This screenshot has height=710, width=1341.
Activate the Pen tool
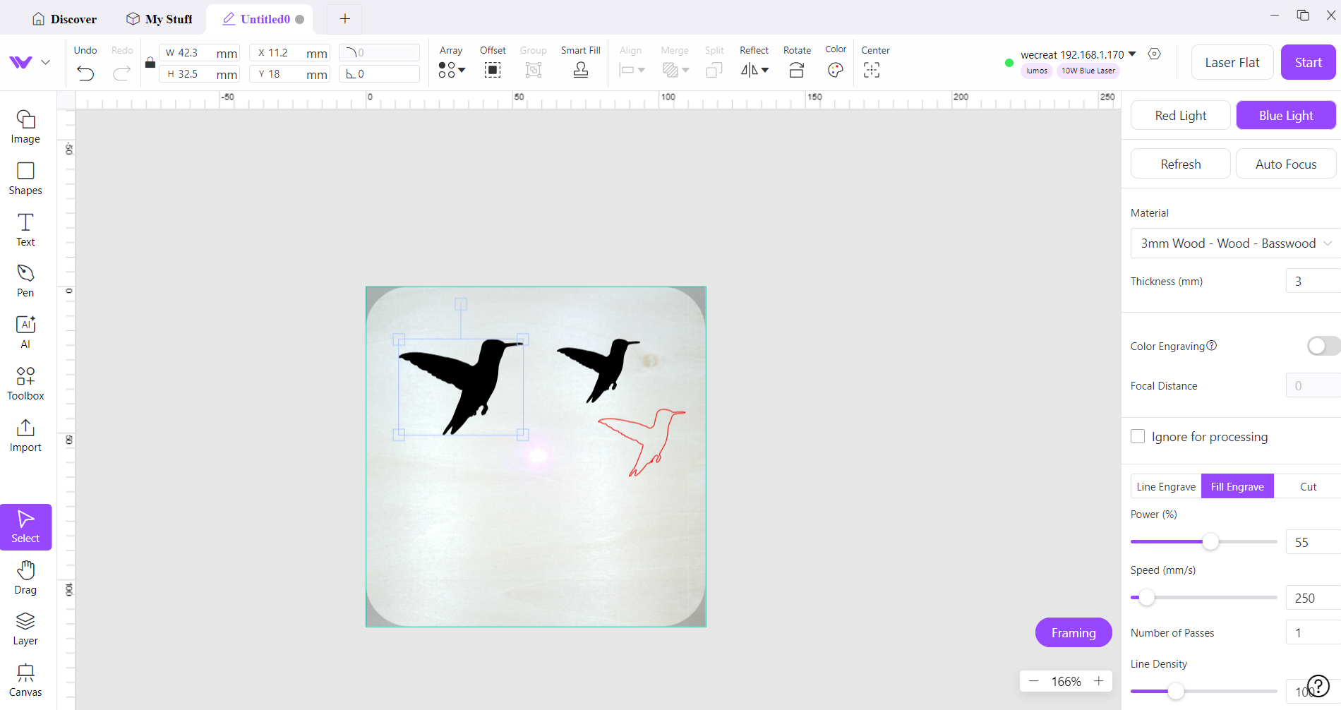point(25,281)
